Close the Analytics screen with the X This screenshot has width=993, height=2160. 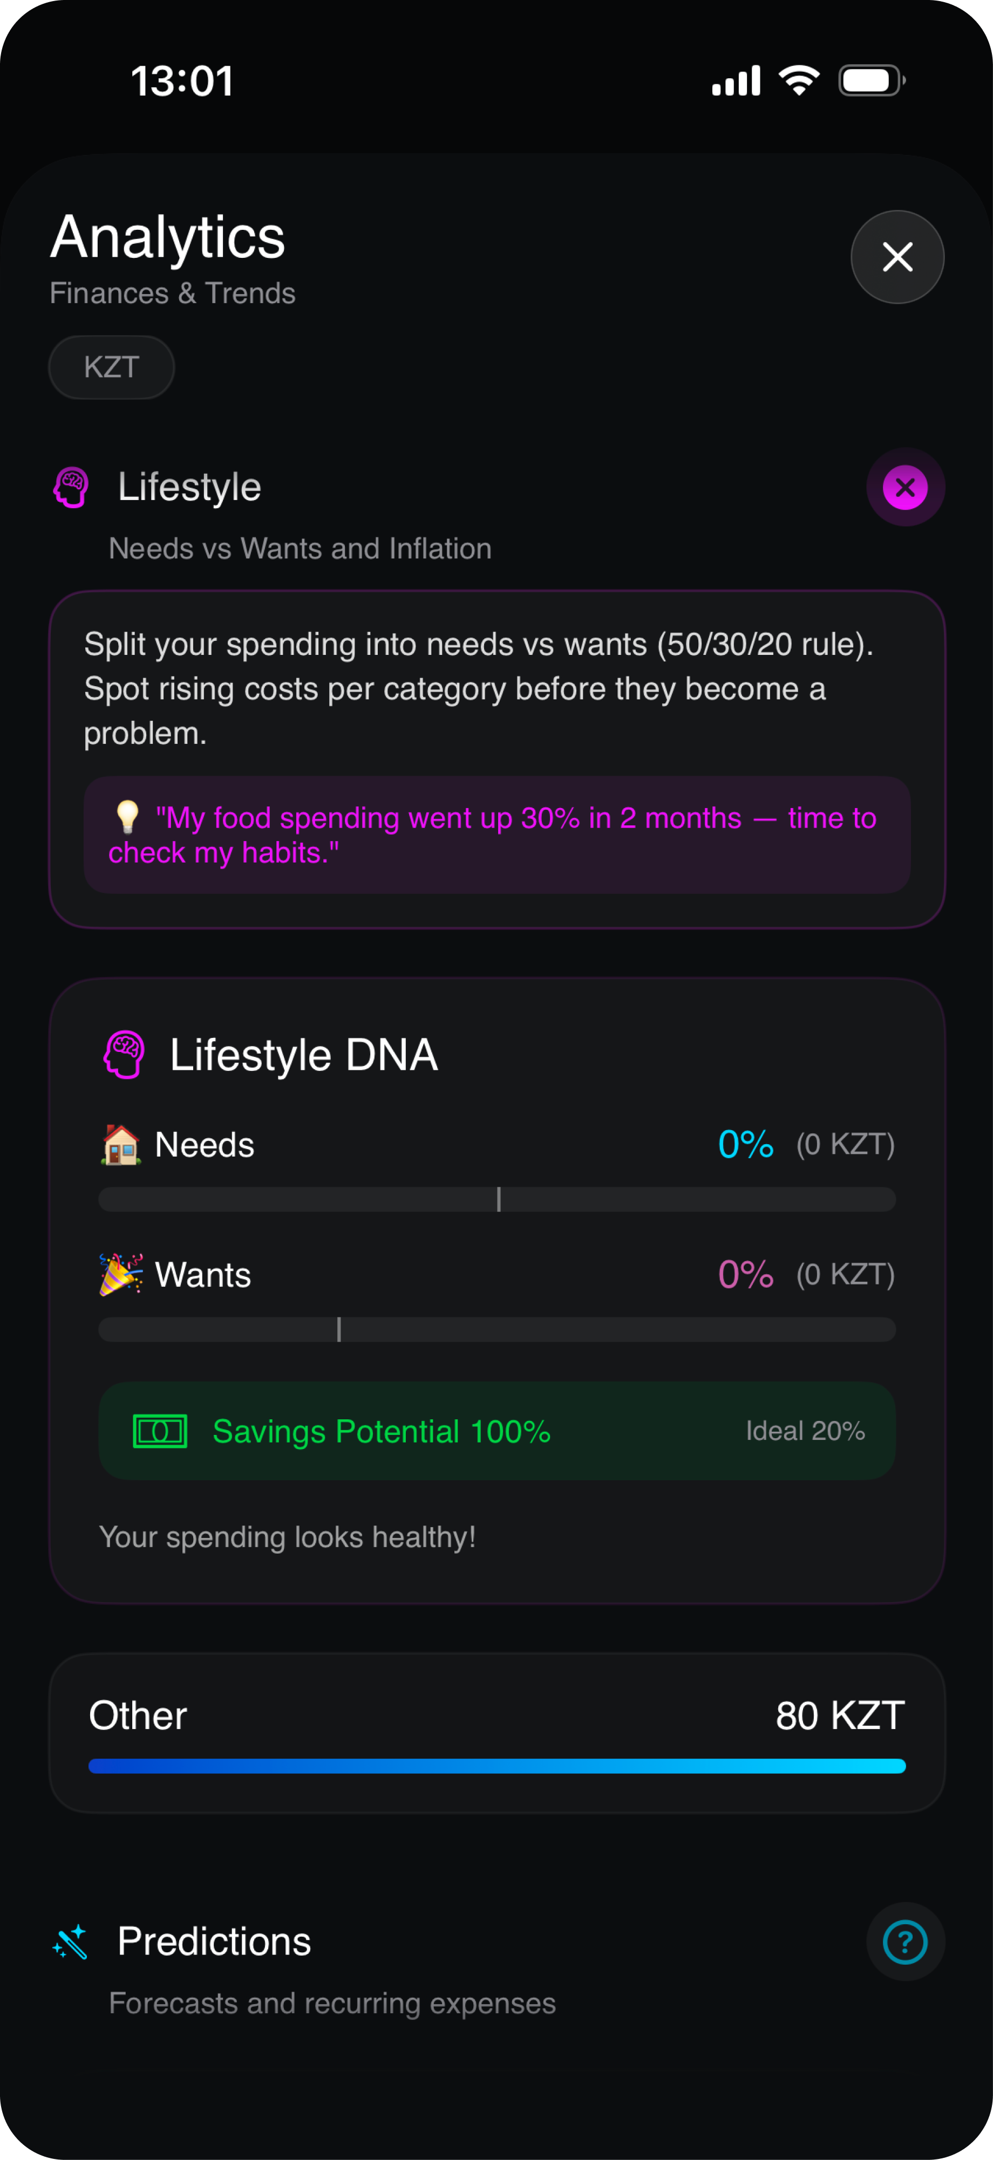896,257
